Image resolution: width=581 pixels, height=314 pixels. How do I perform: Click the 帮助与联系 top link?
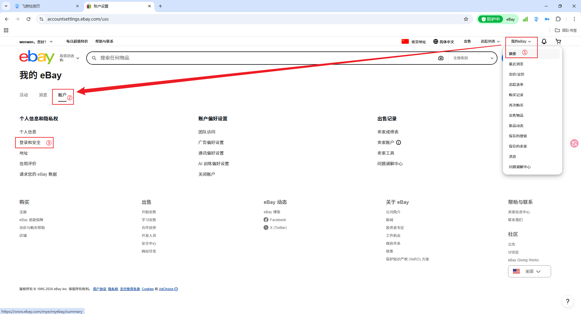(x=104, y=41)
